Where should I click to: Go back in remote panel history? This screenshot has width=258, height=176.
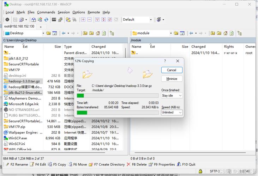click(x=191, y=33)
